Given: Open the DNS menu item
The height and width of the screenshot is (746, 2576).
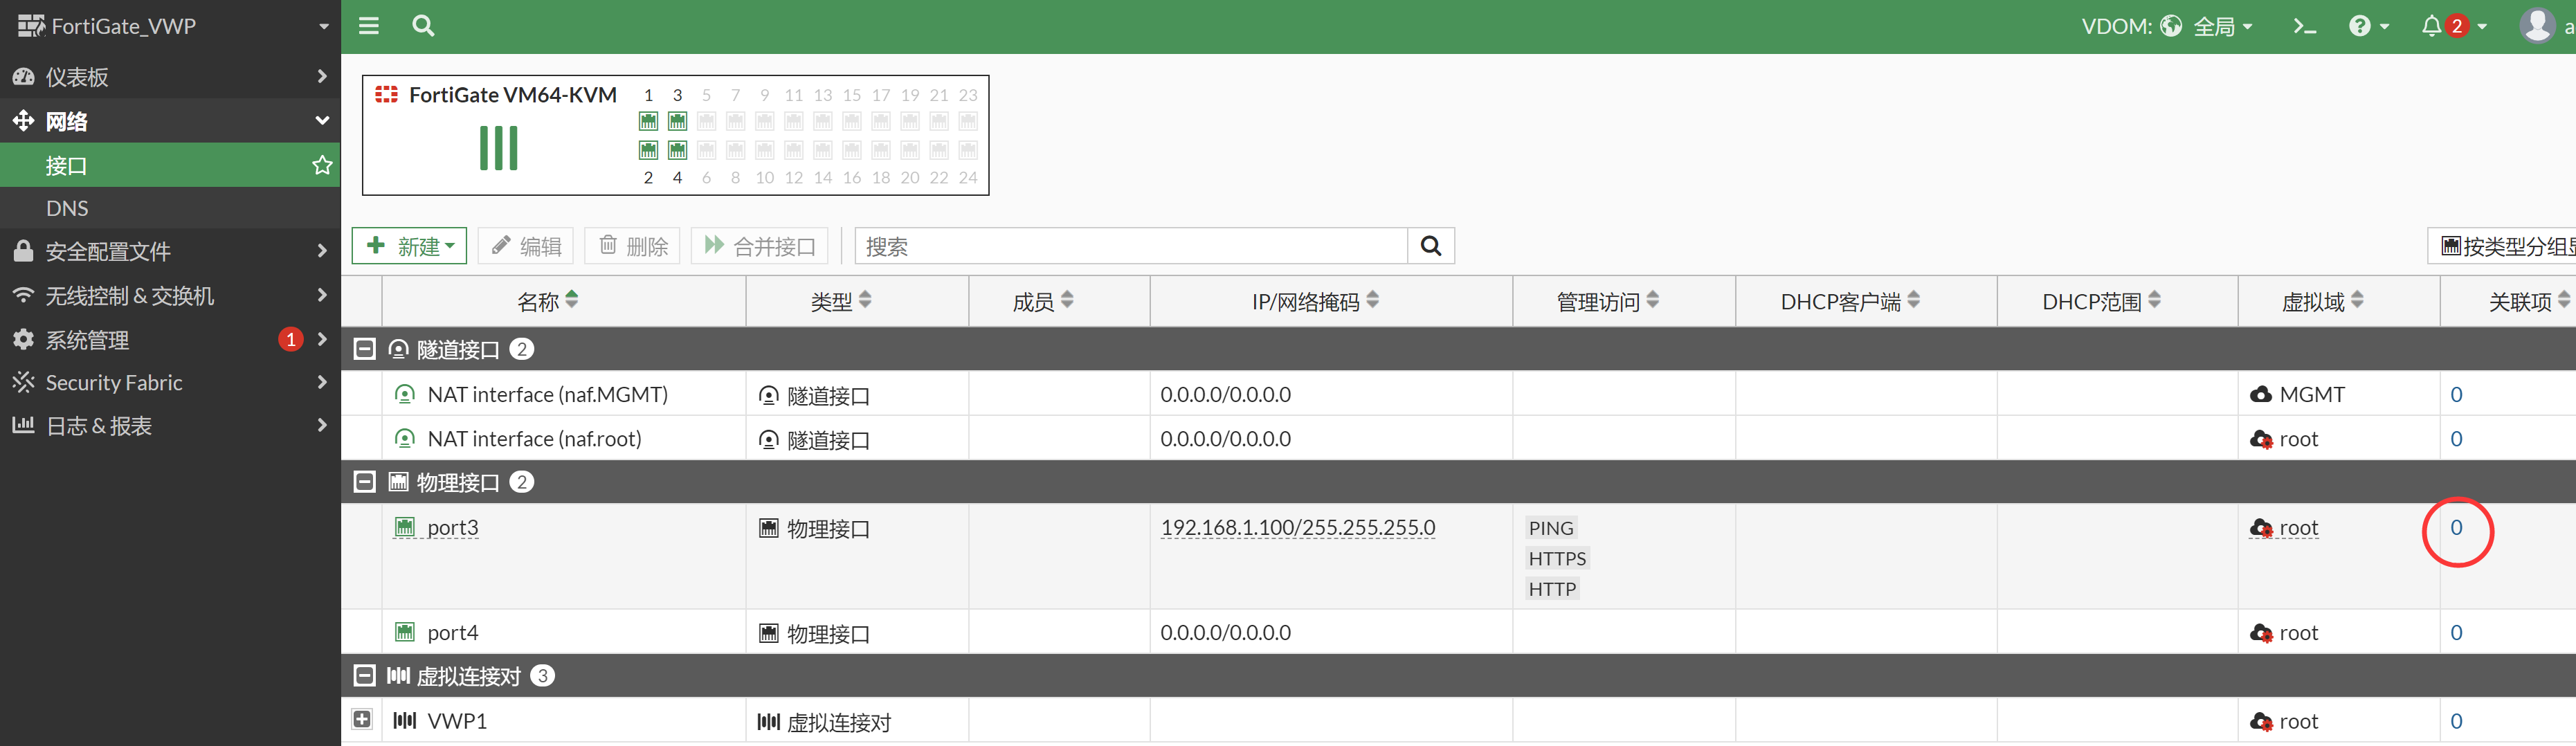Looking at the screenshot, I should (x=67, y=208).
